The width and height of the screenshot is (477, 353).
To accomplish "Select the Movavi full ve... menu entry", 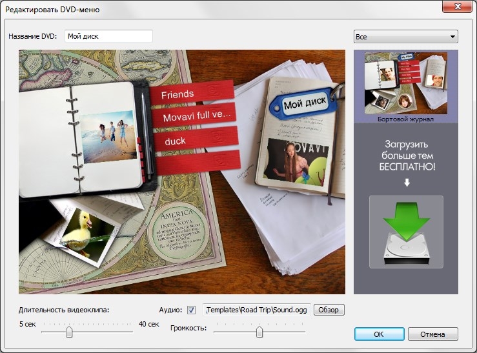I will click(194, 116).
